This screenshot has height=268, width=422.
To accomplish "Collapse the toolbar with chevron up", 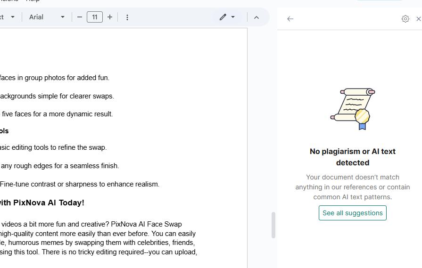I will (x=257, y=17).
